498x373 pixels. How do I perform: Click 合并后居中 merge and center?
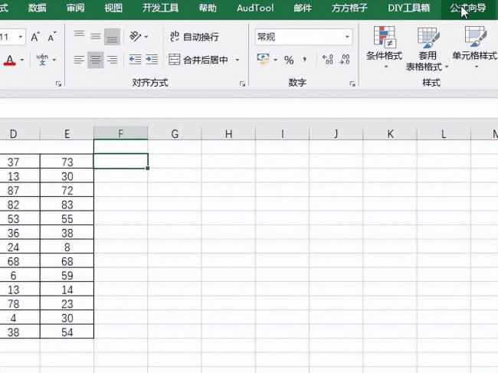point(198,60)
